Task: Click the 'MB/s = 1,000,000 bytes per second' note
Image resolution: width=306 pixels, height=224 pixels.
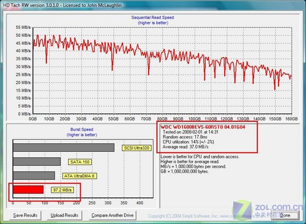Action: coord(193,166)
